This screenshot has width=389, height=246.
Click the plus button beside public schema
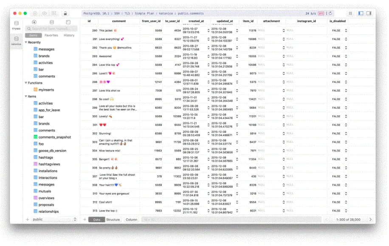click(x=28, y=219)
